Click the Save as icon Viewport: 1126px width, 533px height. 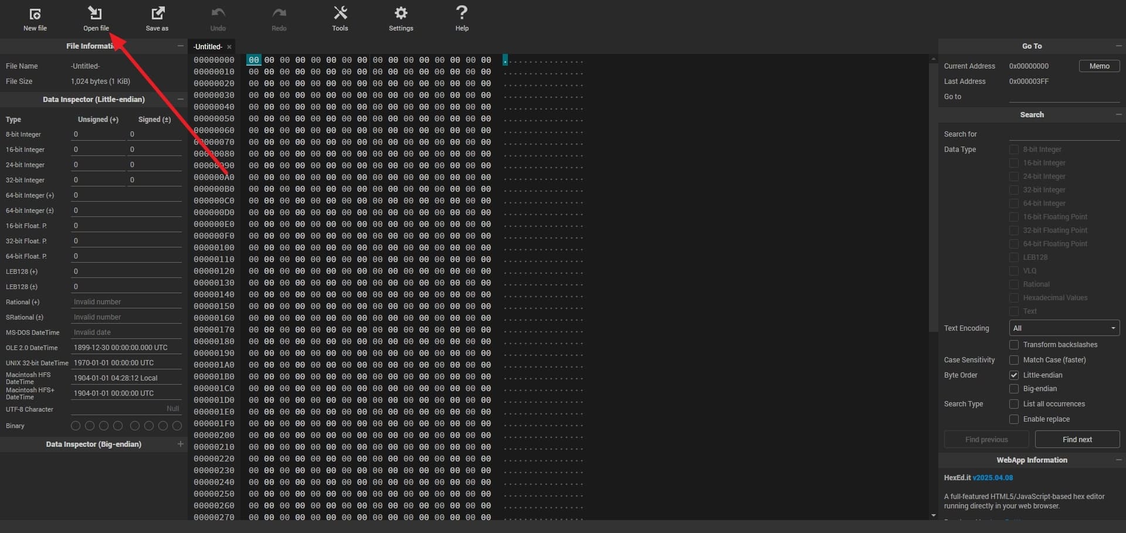[x=157, y=13]
